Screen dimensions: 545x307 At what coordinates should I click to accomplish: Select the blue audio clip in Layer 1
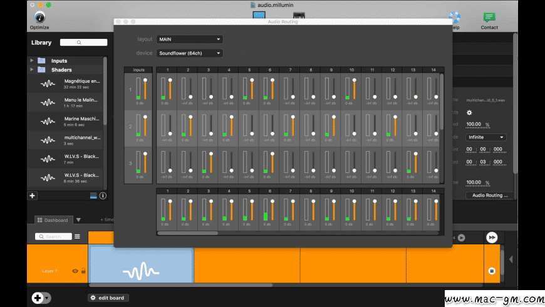point(141,264)
